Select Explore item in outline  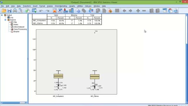click(x=13, y=20)
